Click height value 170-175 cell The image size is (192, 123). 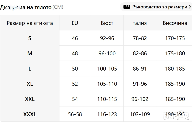coord(175,38)
